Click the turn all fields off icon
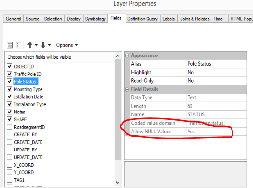This screenshot has height=188, width=253. pyautogui.click(x=19, y=45)
